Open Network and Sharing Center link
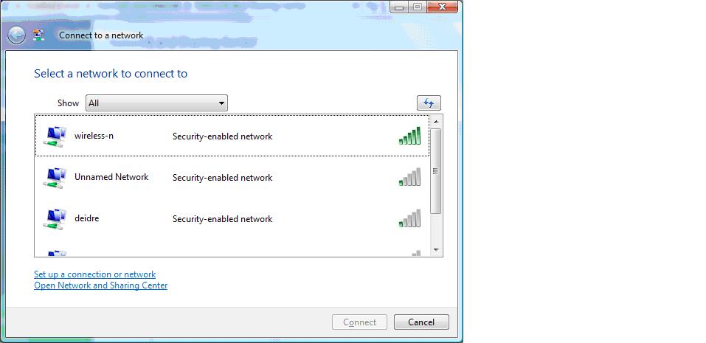Viewport: 706px width, 343px height. coord(101,285)
